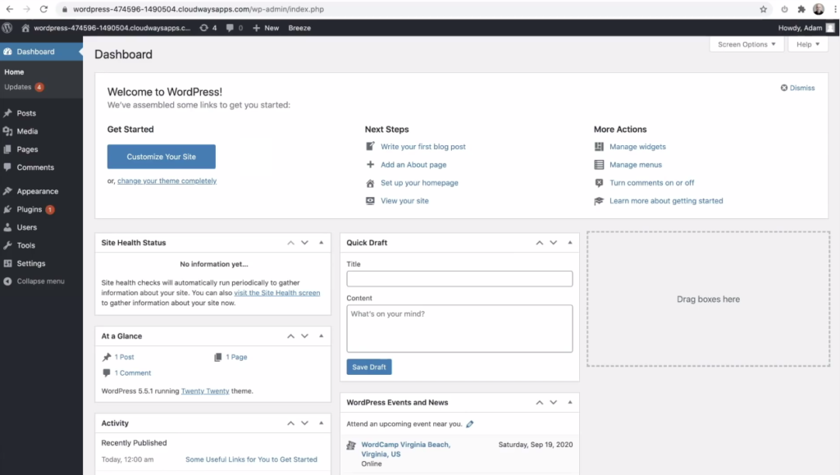Viewport: 840px width, 475px height.
Task: Move Activity panel up
Action: (x=291, y=423)
